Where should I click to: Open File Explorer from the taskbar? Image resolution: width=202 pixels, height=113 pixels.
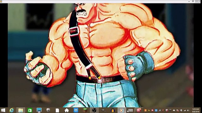pos(21,110)
